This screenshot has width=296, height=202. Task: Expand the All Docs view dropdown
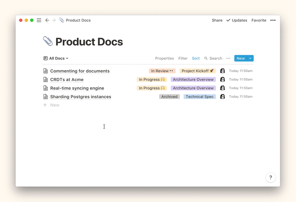coord(56,58)
